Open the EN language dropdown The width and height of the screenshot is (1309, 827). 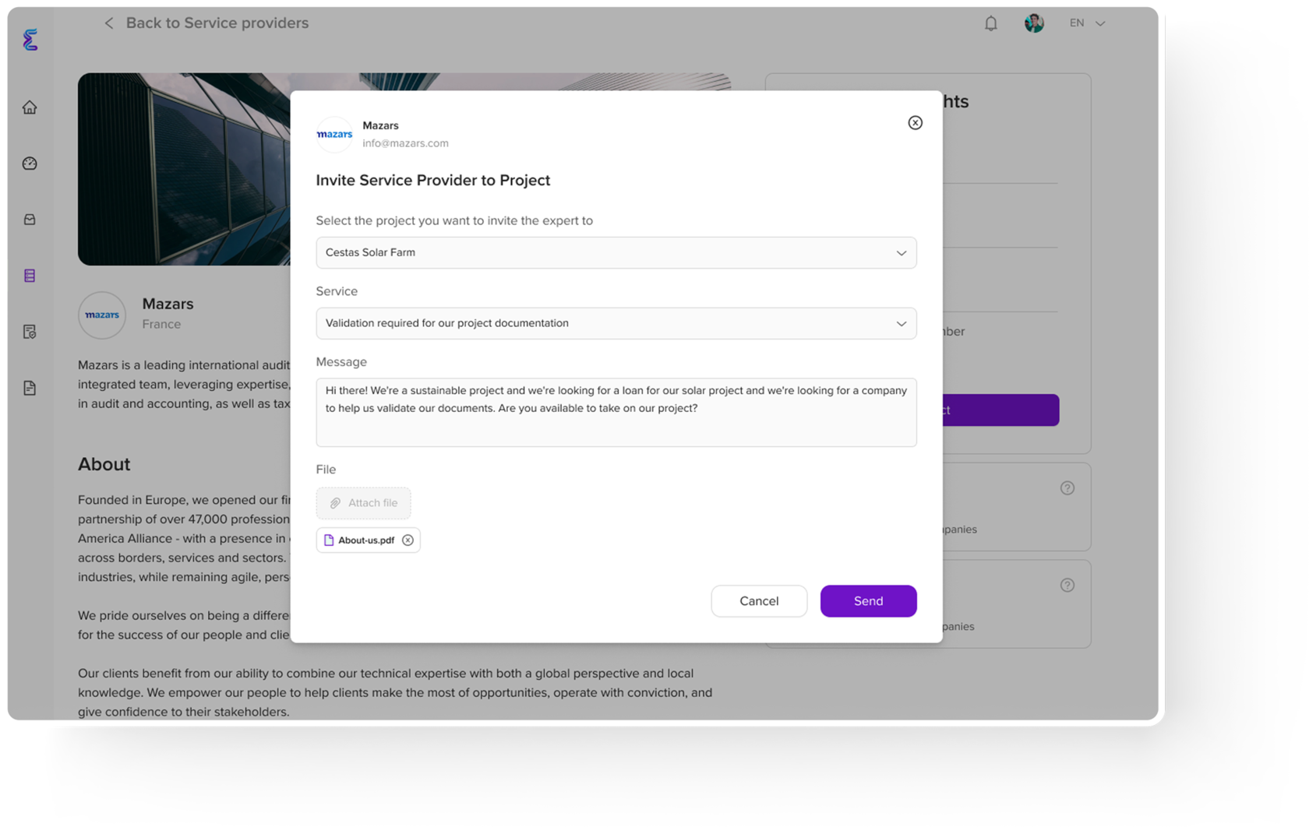(x=1087, y=23)
